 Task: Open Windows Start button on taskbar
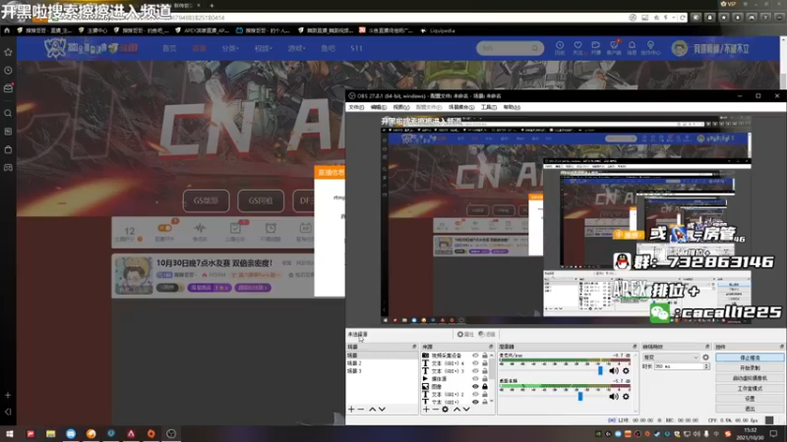10,433
